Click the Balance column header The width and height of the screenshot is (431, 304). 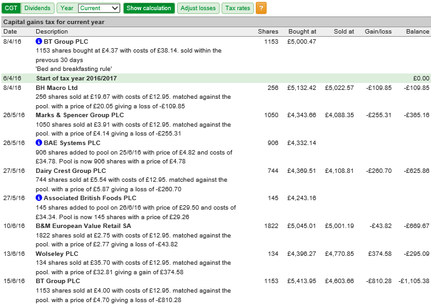418,32
